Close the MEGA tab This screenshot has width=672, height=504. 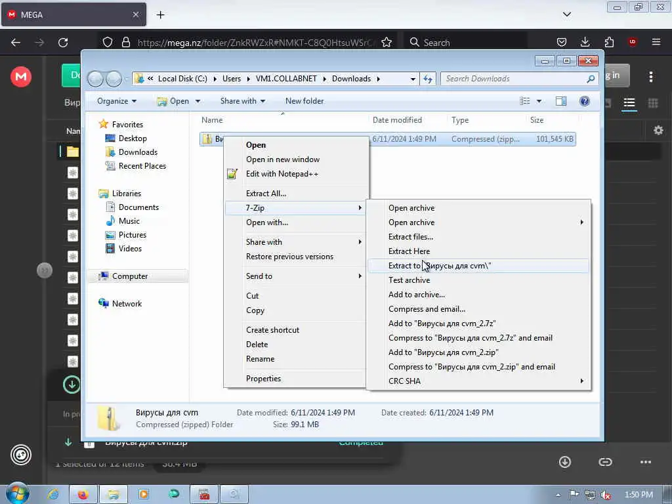tap(135, 14)
